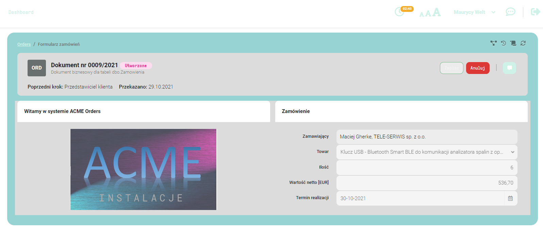Open the calendar picker for Termin realizacji
Screen dimensions: 543x229
[x=510, y=198]
